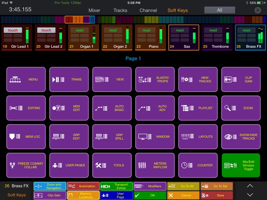Open the USER PAGES soft key

coord(69,165)
